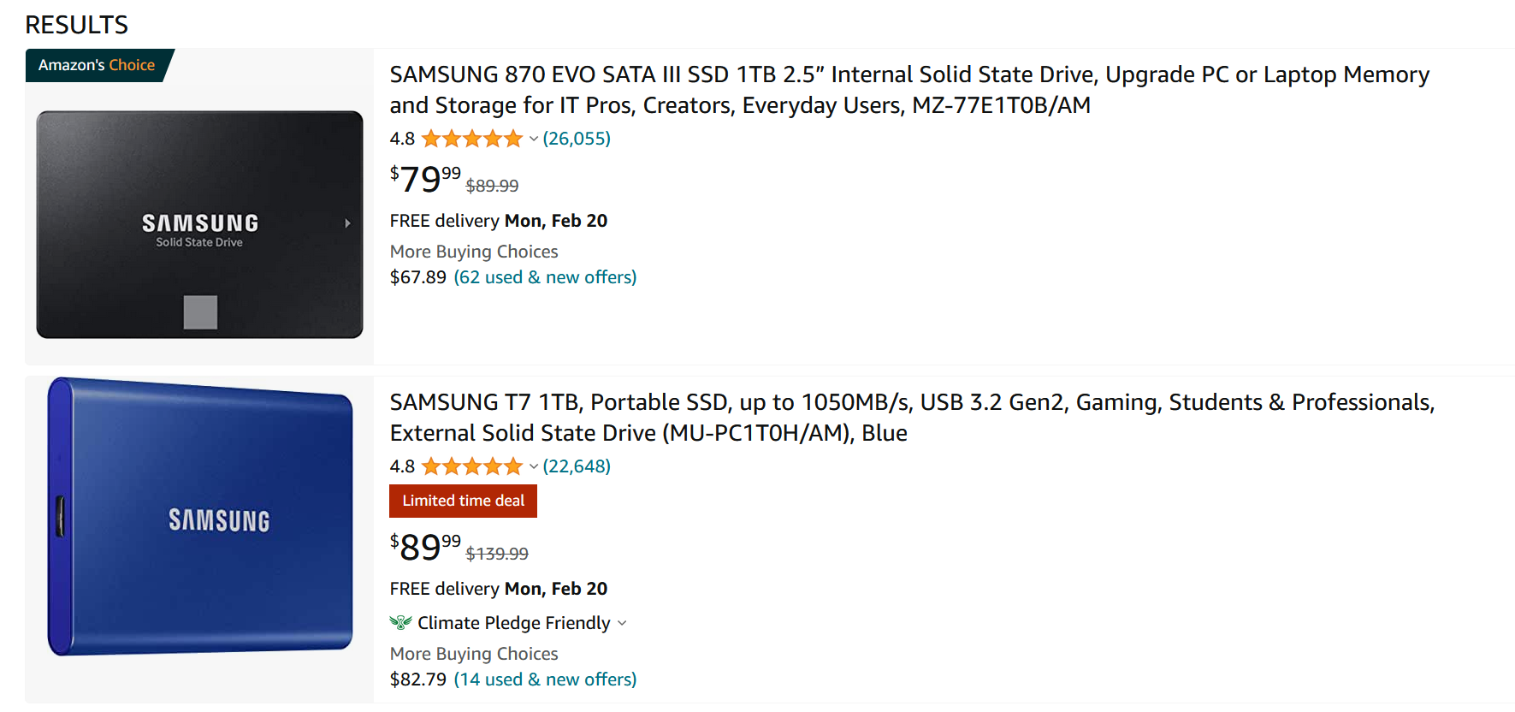Click the red Limited time deal badge

click(463, 501)
